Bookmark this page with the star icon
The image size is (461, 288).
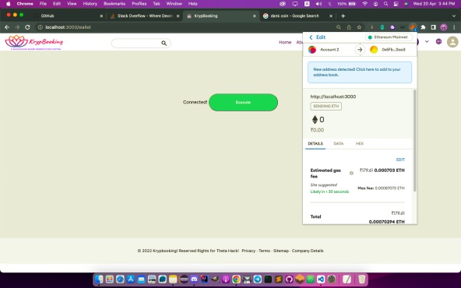[359, 27]
